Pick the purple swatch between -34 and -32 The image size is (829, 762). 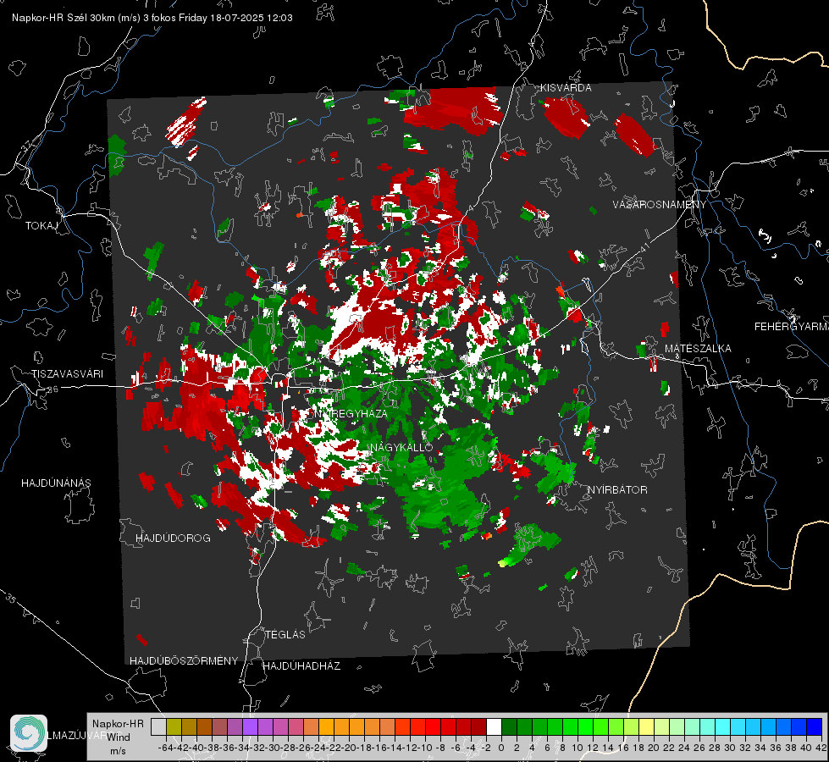[x=250, y=727]
